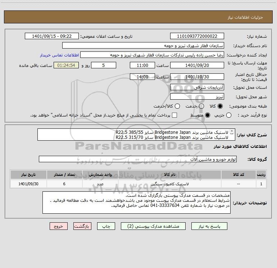Select the کالا radio button
277x268 pixels.
(x=220, y=106)
